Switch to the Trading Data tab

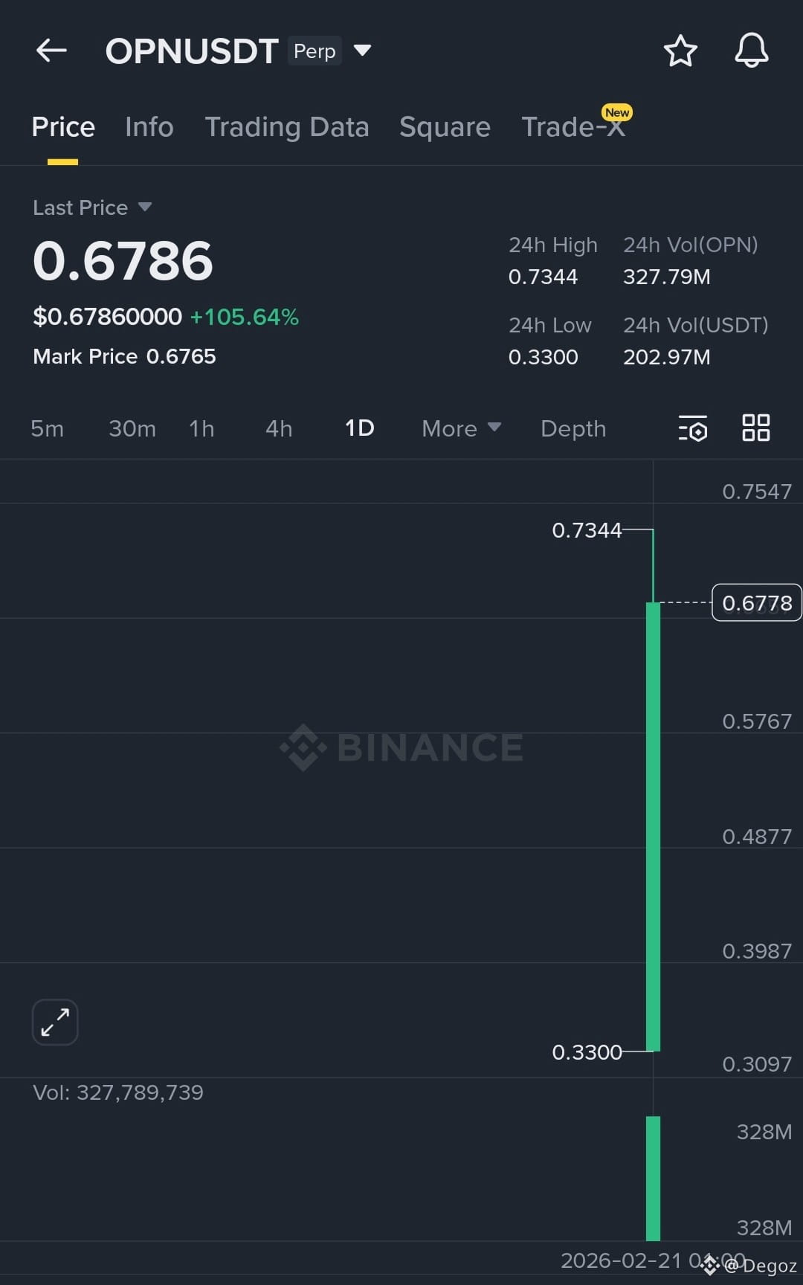pyautogui.click(x=287, y=127)
